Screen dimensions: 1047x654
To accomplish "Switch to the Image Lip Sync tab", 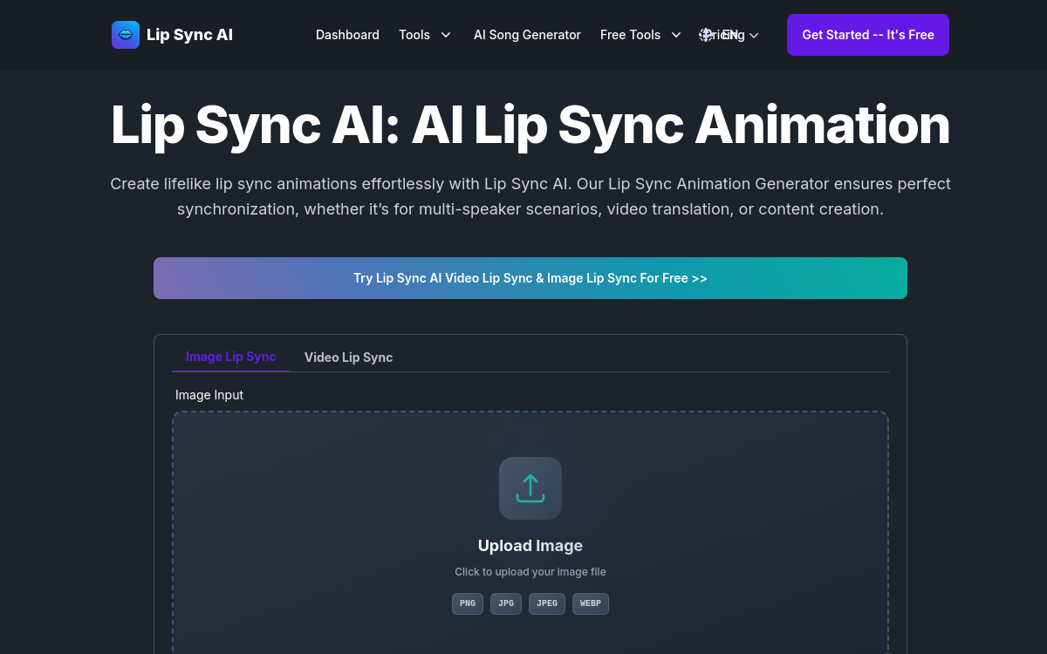I will coord(231,357).
